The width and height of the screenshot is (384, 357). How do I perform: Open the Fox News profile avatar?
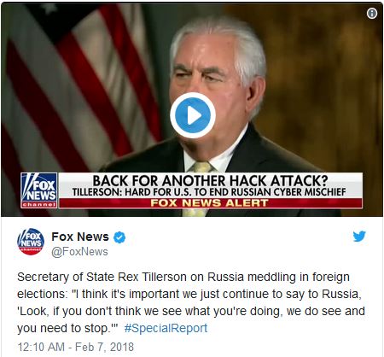(31, 242)
